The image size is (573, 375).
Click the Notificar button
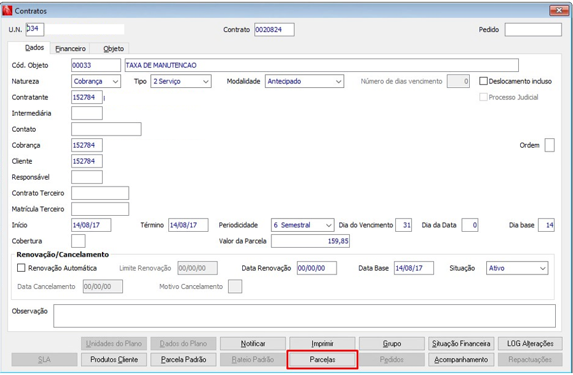click(253, 344)
